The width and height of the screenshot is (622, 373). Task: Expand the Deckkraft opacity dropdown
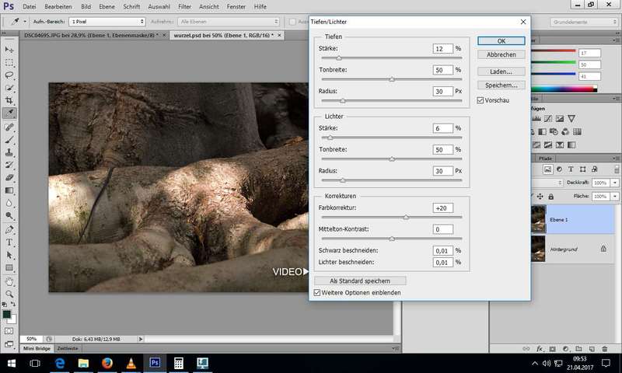coord(616,182)
